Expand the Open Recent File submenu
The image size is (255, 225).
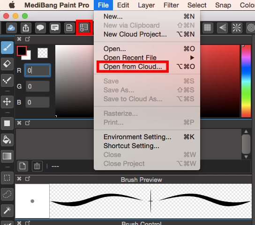(x=147, y=58)
